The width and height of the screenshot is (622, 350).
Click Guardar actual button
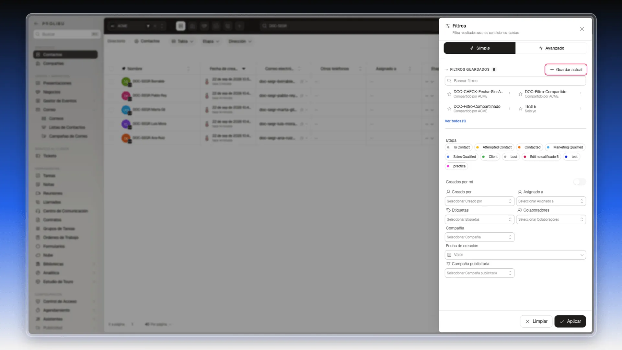[x=566, y=70]
